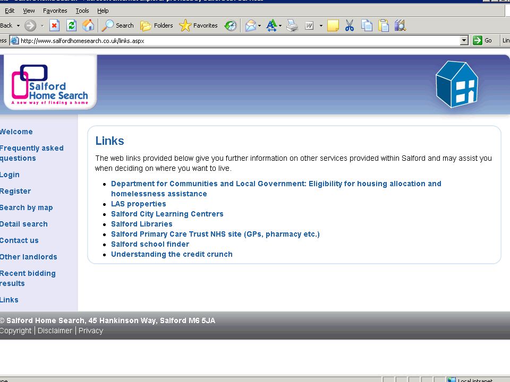Open Detail search link
This screenshot has height=382, width=510.
(x=24, y=224)
